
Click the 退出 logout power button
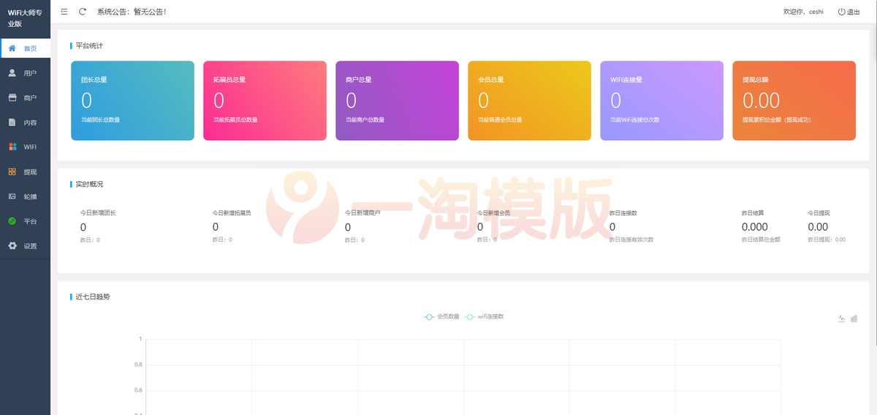pyautogui.click(x=848, y=12)
